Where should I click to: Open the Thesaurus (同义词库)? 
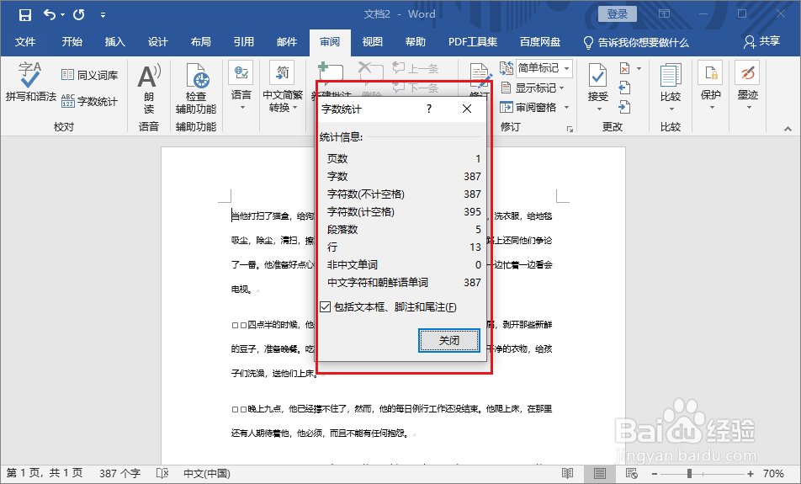89,75
